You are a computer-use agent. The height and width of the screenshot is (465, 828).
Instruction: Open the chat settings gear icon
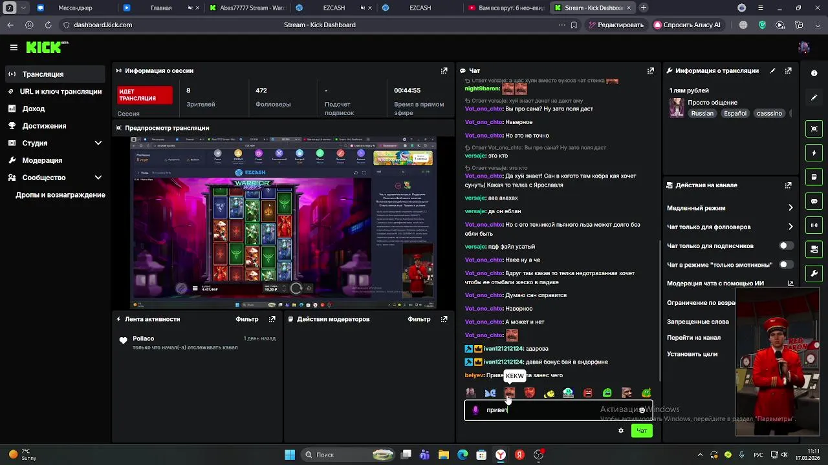point(621,431)
